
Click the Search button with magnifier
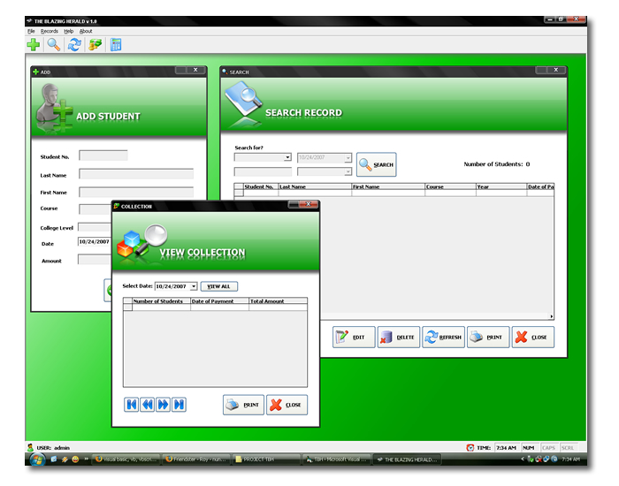[x=377, y=164]
